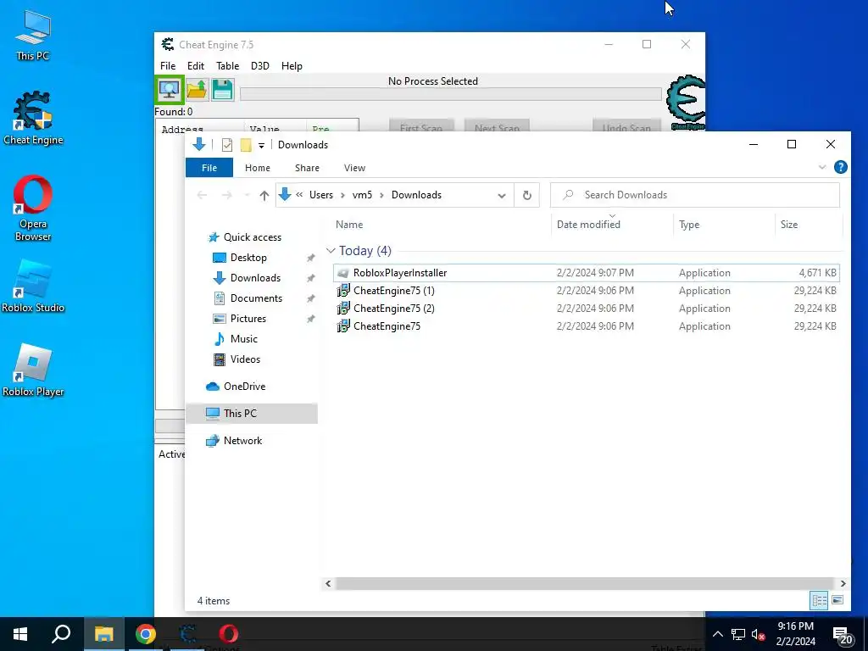This screenshot has width=868, height=651.
Task: Click horizontal scrollbar in file list
Action: tap(585, 583)
